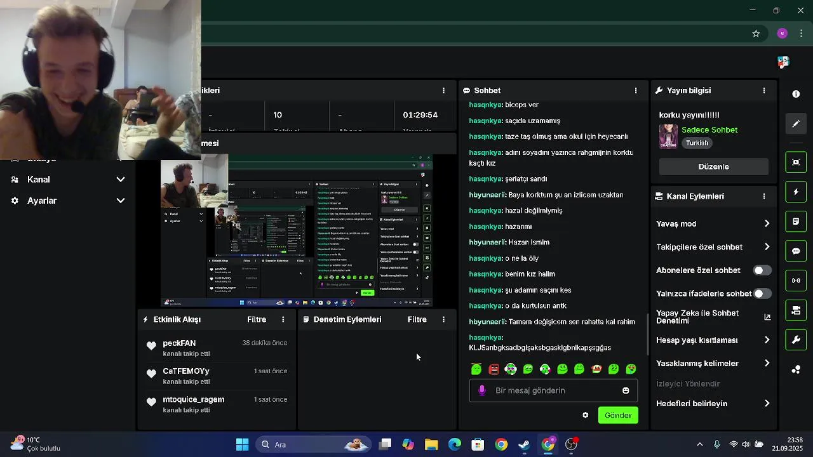Send the message with the Gönder button
The height and width of the screenshot is (457, 813).
coord(618,415)
